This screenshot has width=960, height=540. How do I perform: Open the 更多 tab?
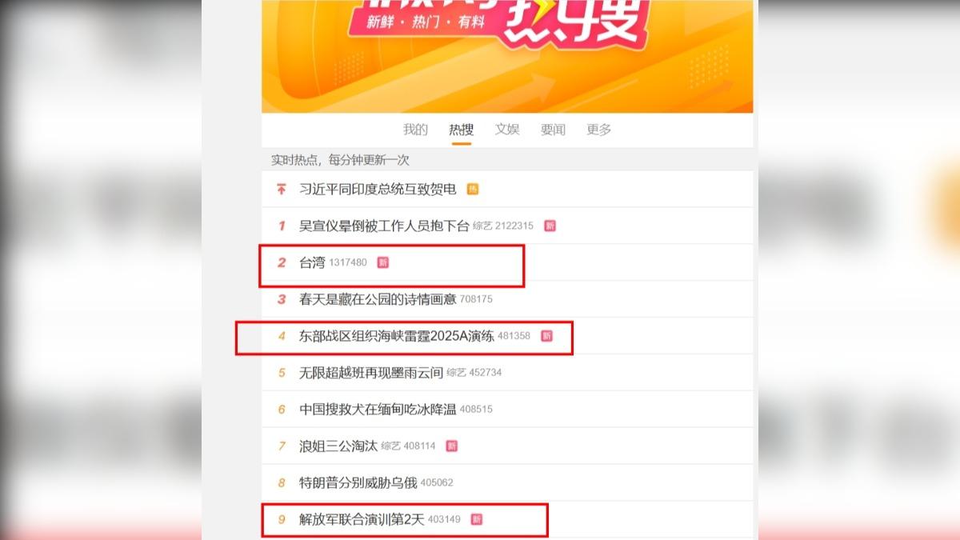[598, 130]
